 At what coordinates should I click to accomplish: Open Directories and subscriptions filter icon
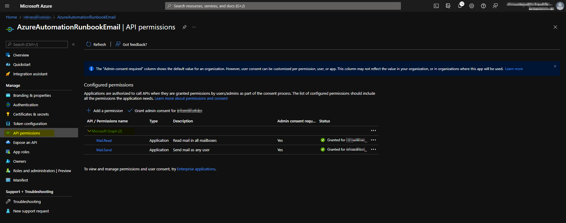[448, 6]
